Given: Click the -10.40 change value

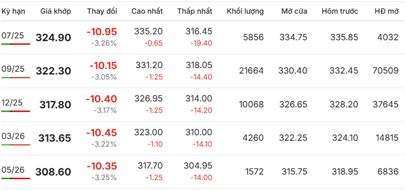Looking at the screenshot, I should click(x=102, y=99).
